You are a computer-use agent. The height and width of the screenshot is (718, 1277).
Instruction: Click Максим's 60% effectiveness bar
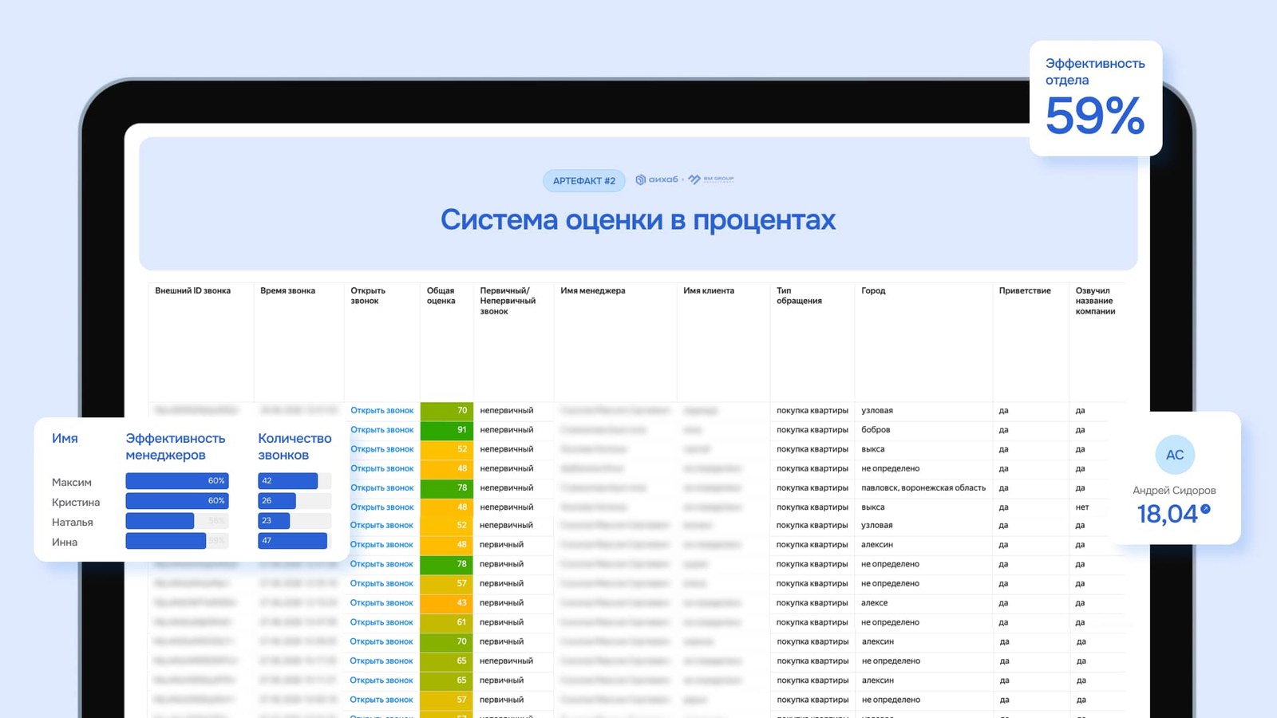177,481
